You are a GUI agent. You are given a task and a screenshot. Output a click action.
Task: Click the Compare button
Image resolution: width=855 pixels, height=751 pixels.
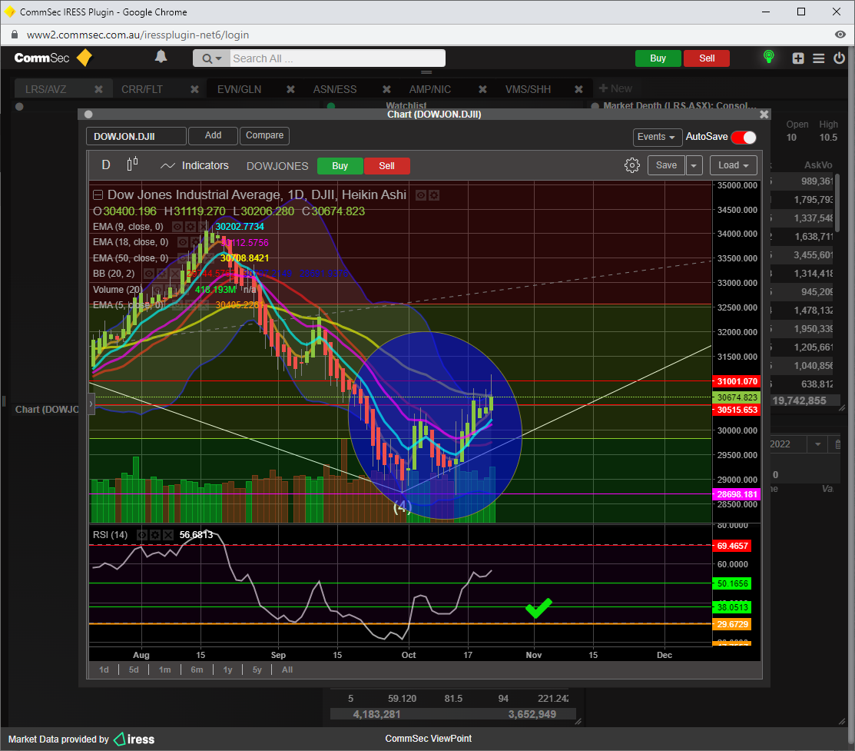point(264,135)
